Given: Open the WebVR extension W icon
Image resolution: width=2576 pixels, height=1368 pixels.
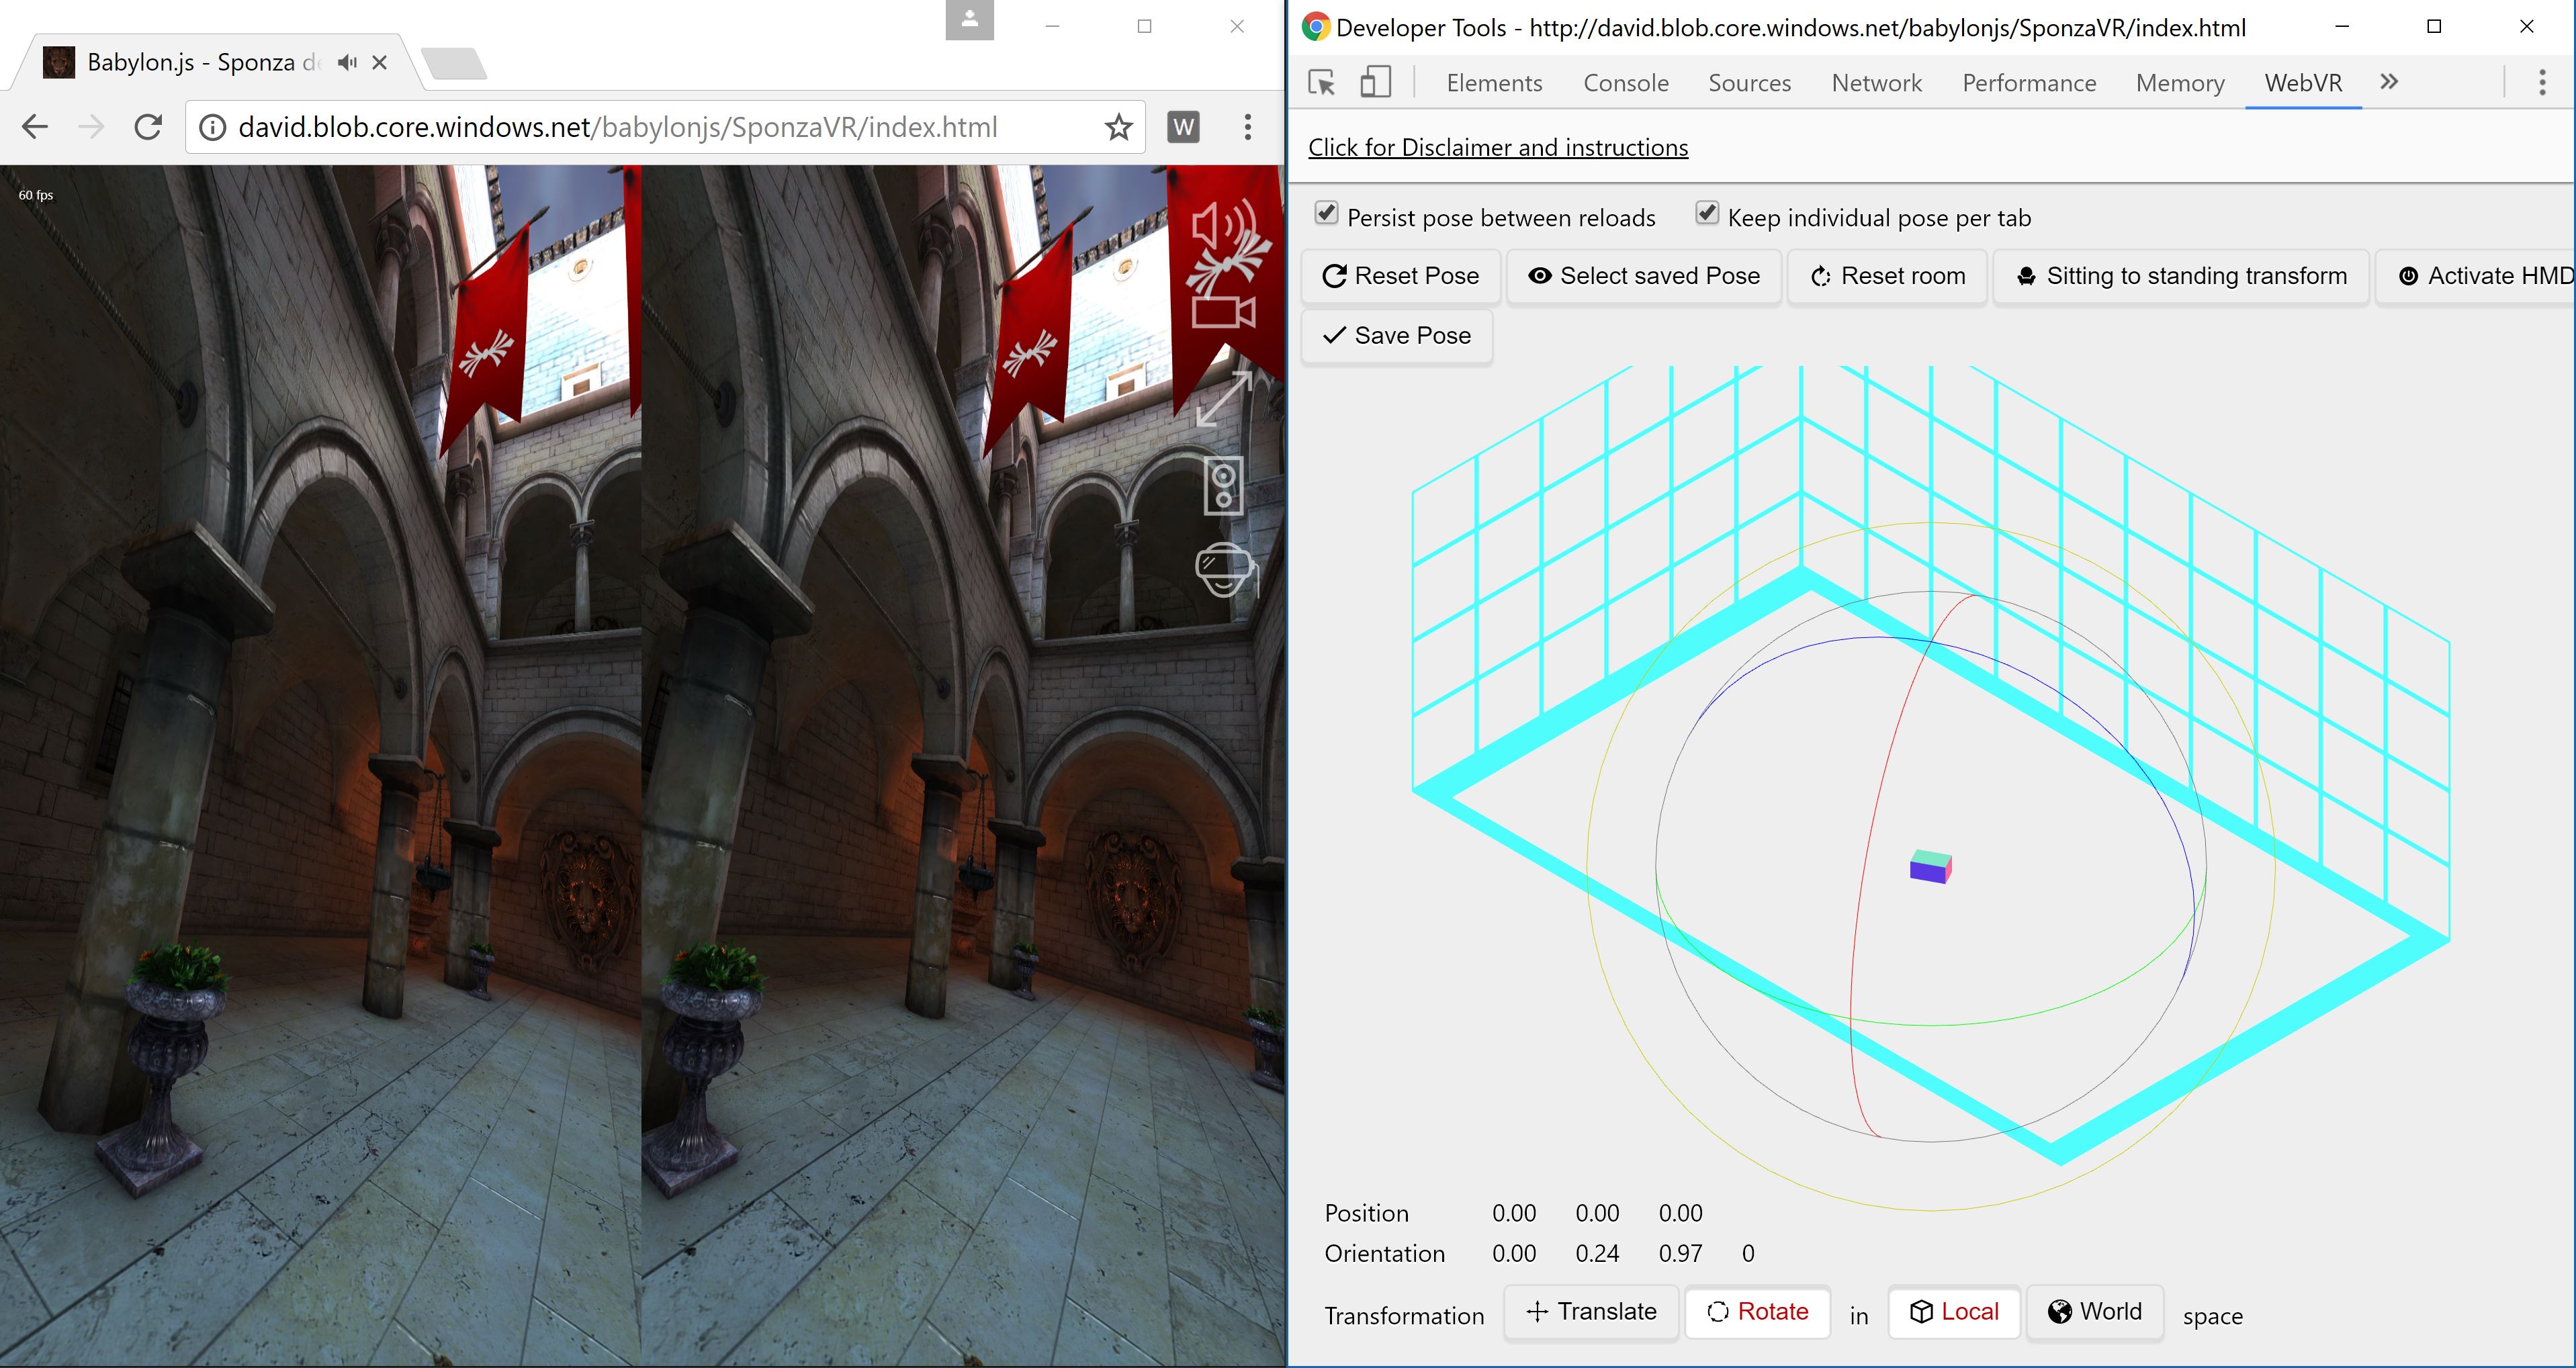Looking at the screenshot, I should [1183, 127].
